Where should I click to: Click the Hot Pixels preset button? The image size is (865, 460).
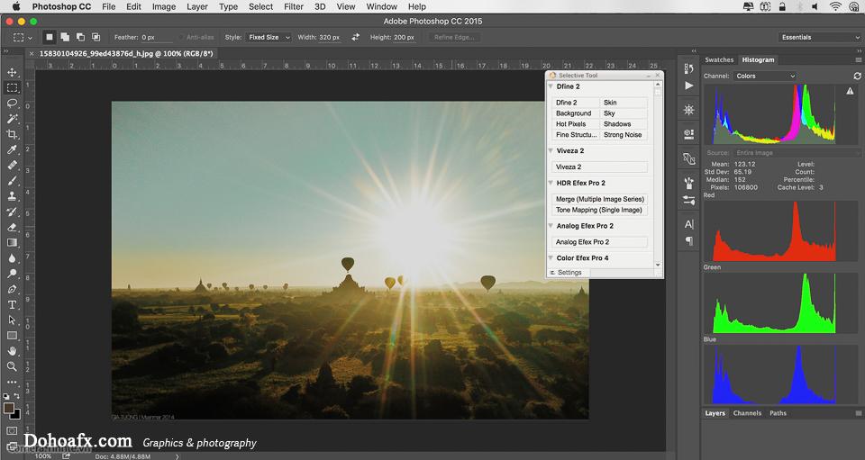click(576, 124)
